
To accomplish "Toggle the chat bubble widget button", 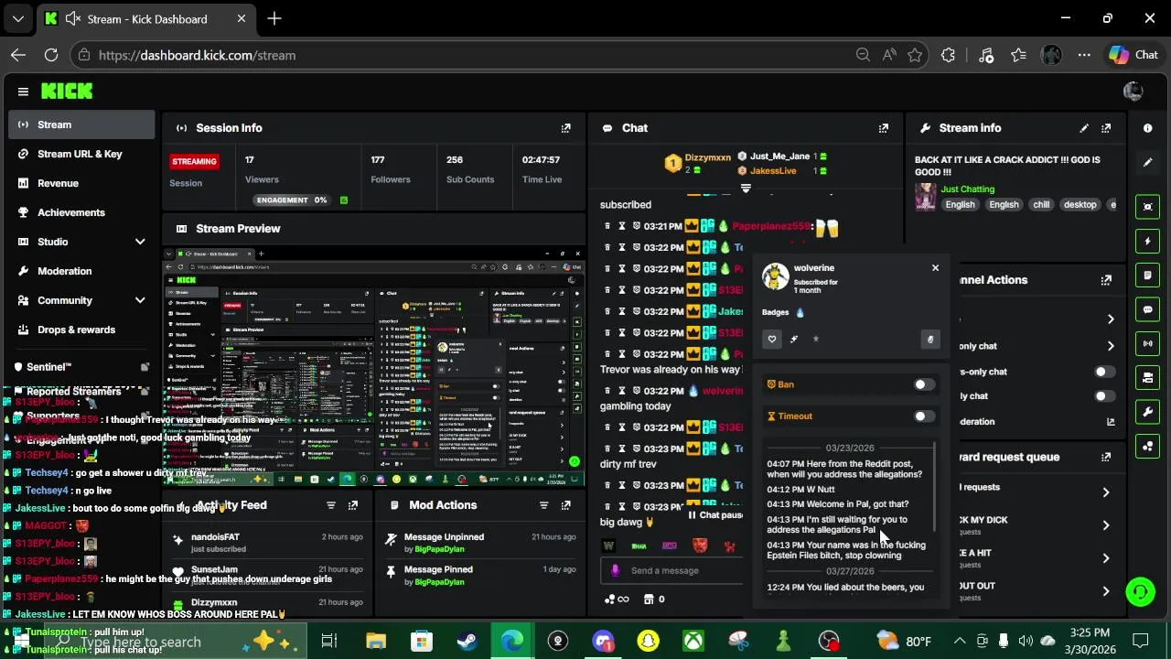I will pos(1148,310).
